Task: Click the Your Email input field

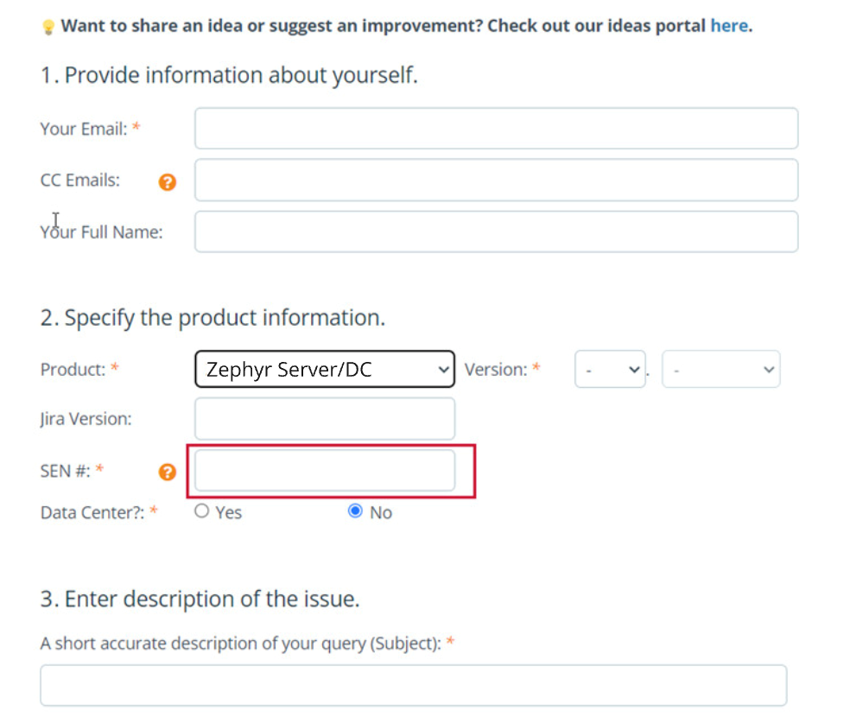Action: [496, 128]
